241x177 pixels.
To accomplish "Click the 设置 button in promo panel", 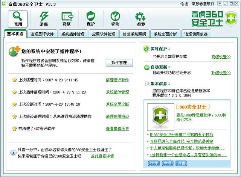I will [182, 163].
